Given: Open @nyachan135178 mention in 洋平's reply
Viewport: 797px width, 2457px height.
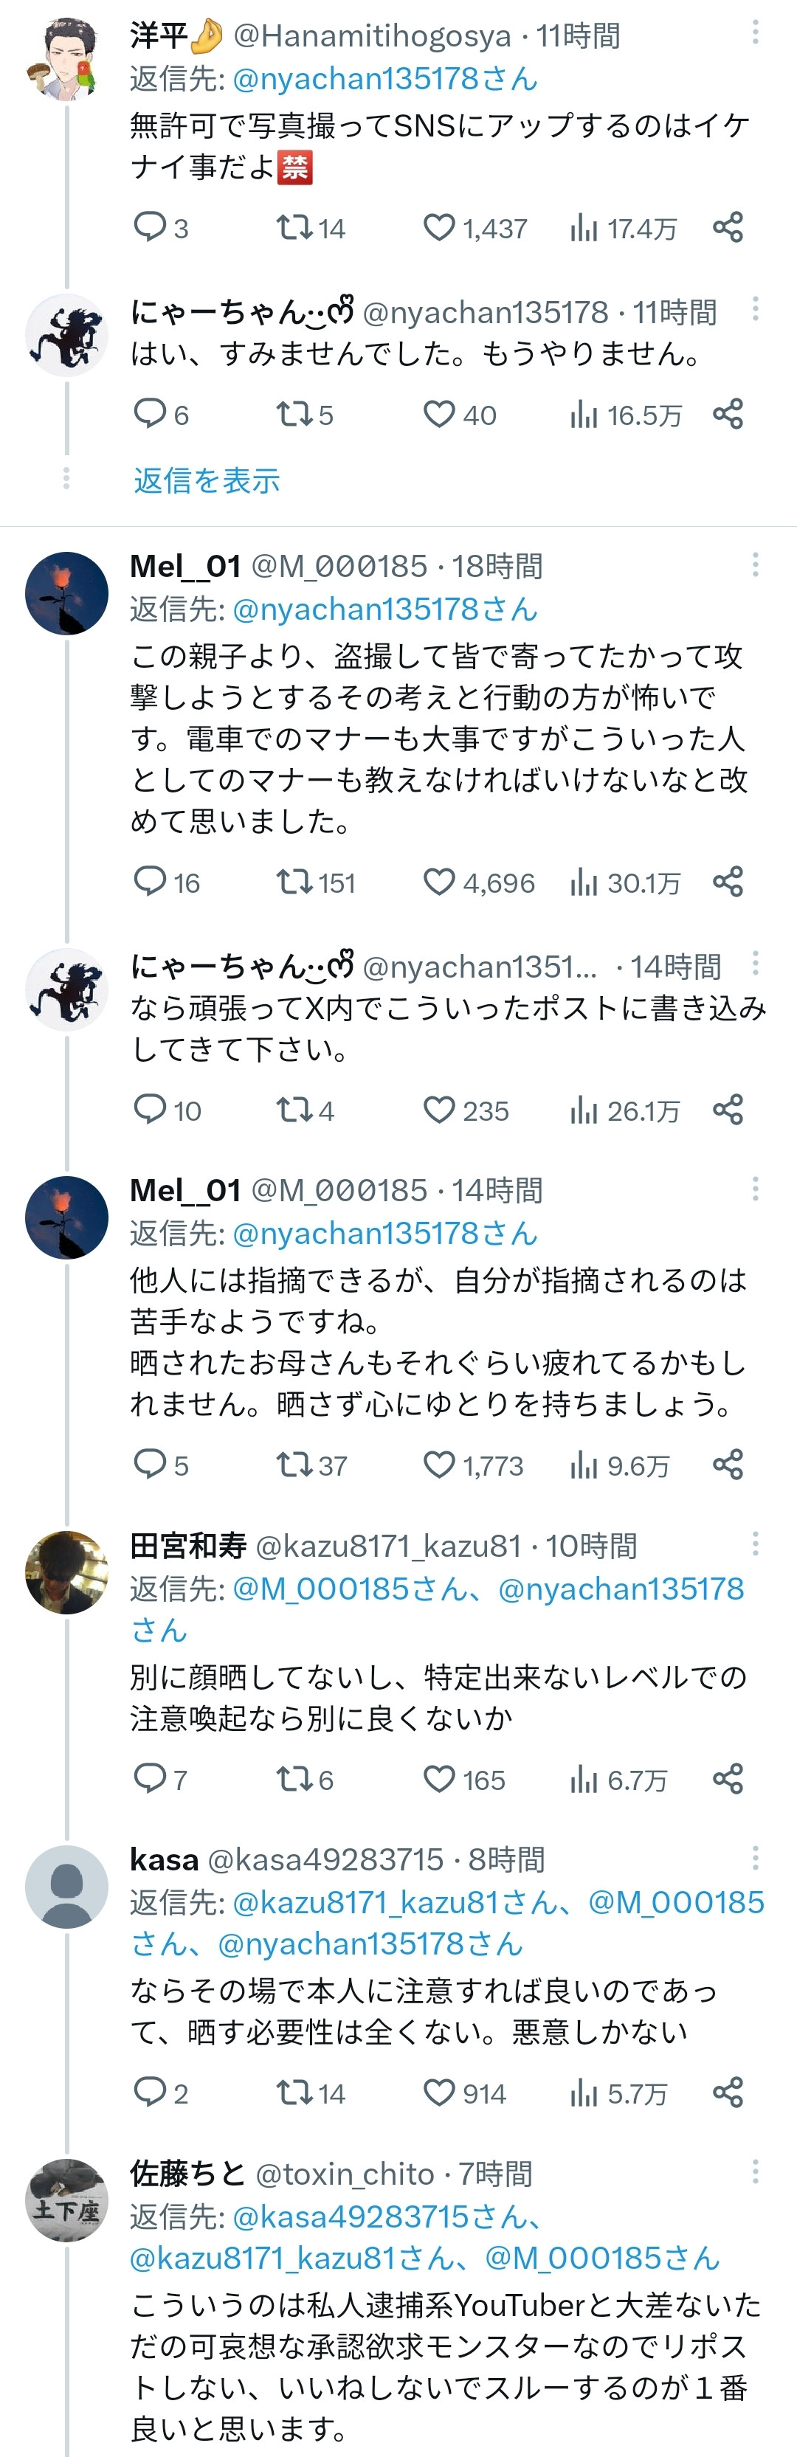Looking at the screenshot, I should click(x=384, y=78).
